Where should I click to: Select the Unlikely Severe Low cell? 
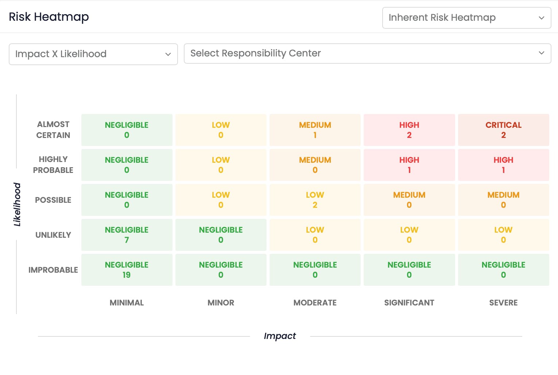click(x=503, y=235)
